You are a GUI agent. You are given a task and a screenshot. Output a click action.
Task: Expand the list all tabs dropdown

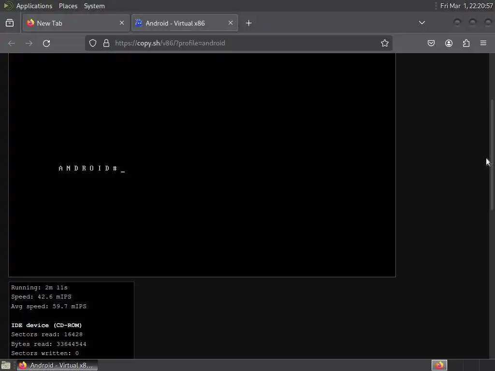422,23
